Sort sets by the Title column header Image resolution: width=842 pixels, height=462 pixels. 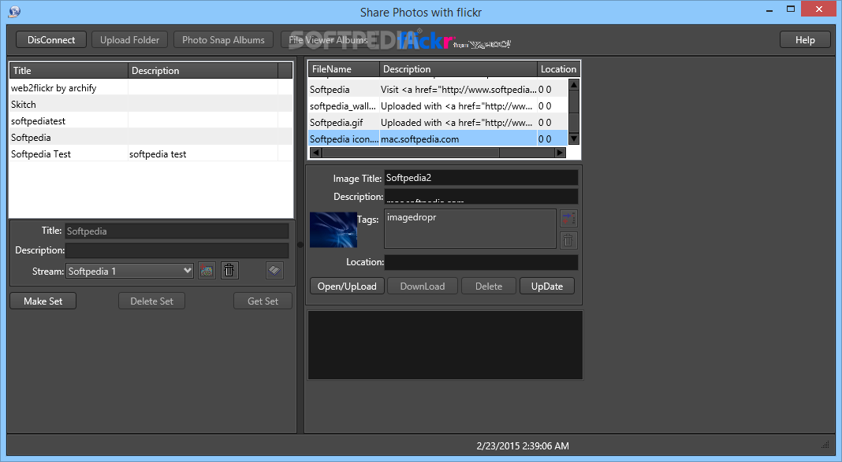pyautogui.click(x=69, y=70)
